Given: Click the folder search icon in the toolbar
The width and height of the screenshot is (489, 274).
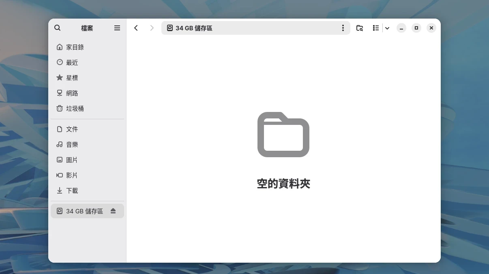Looking at the screenshot, I should 360,28.
